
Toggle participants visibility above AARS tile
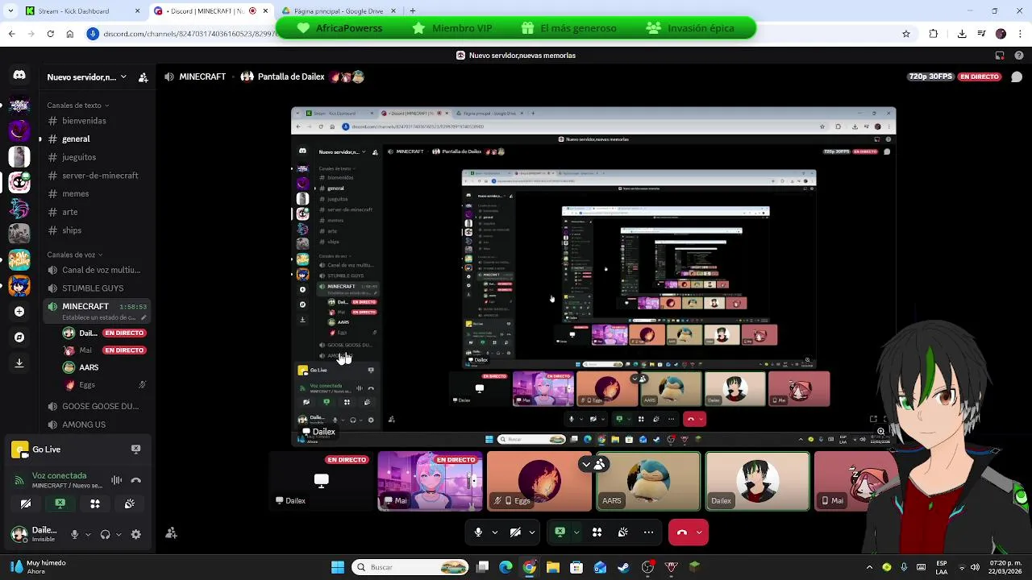click(593, 464)
